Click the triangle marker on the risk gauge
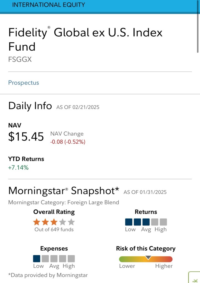The height and width of the screenshot is (283, 200). [148, 258]
